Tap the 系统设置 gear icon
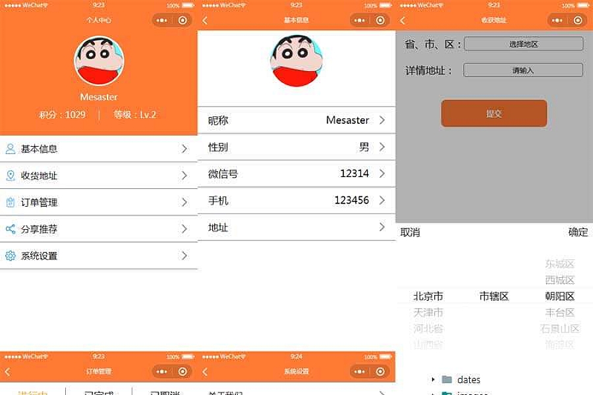This screenshot has height=395, width=593. point(11,255)
